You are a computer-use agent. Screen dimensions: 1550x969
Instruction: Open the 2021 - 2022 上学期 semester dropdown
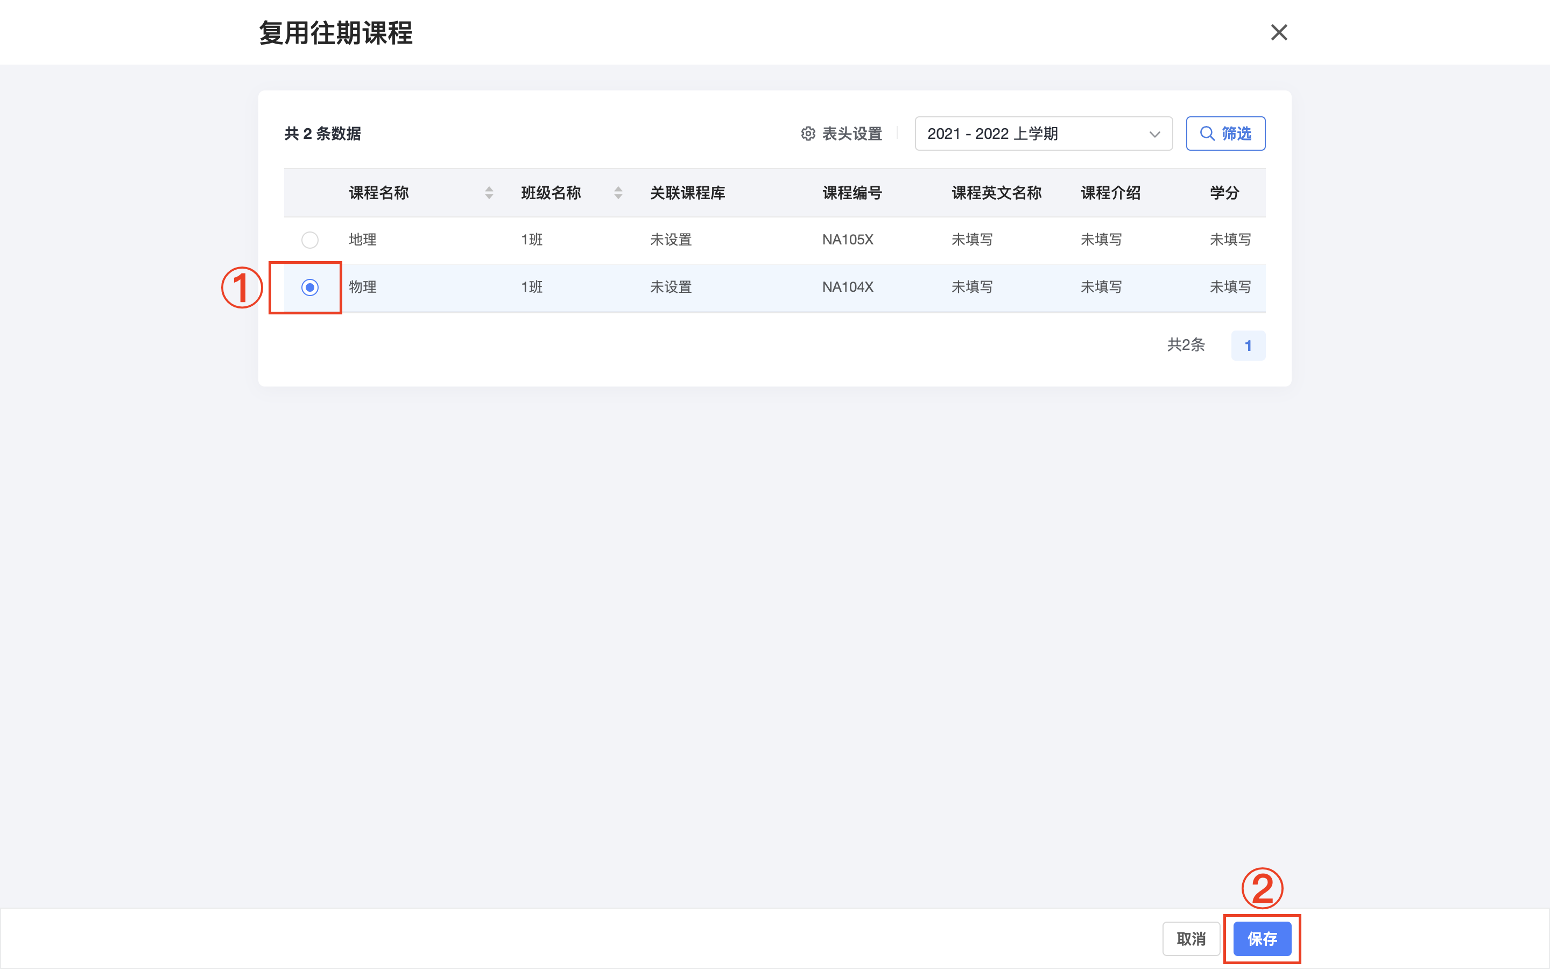(x=1044, y=134)
